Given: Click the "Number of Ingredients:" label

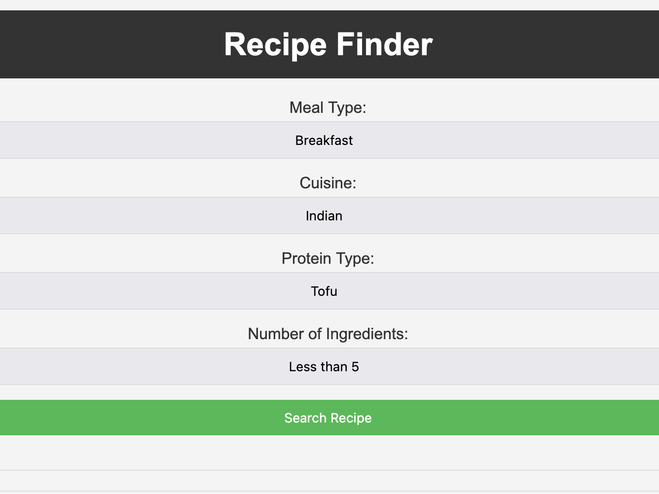Looking at the screenshot, I should click(x=328, y=334).
